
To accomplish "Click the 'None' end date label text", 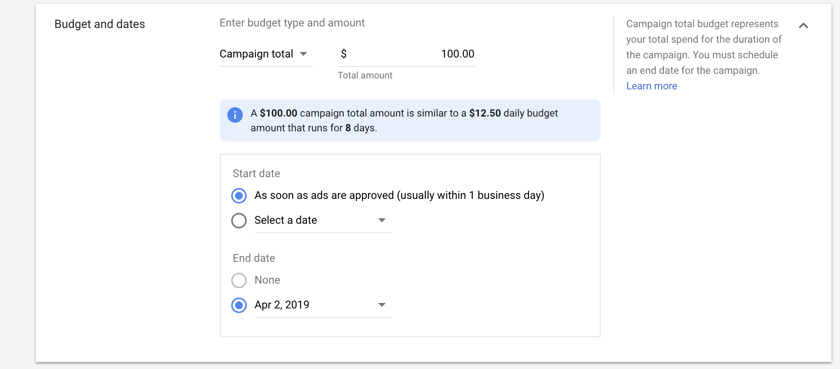I will [x=267, y=280].
